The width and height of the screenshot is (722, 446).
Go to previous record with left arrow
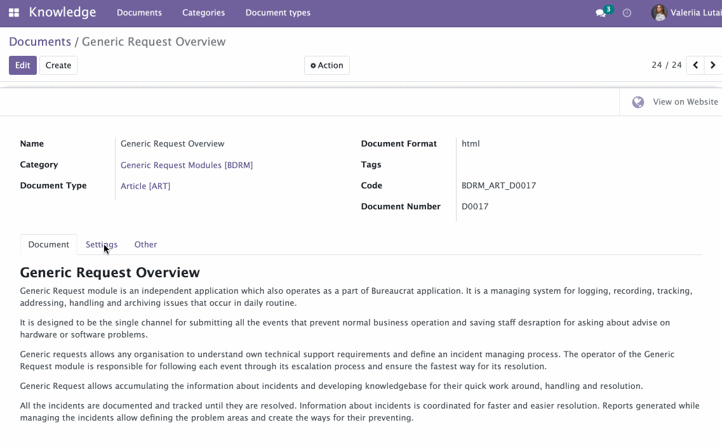[695, 65]
